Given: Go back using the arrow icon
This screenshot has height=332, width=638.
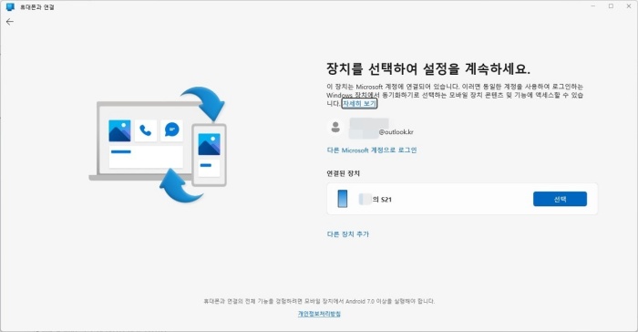Looking at the screenshot, I should [x=10, y=22].
